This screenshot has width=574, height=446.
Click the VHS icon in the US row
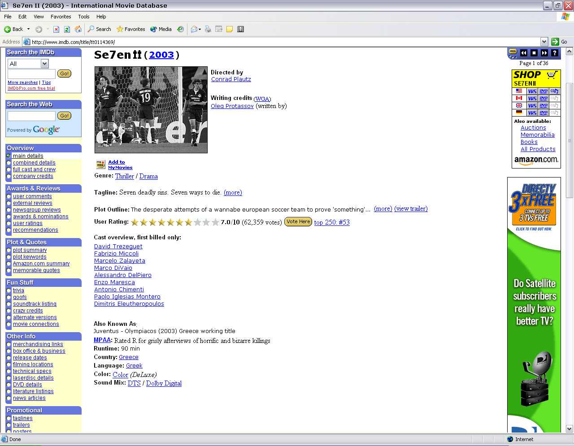532,91
